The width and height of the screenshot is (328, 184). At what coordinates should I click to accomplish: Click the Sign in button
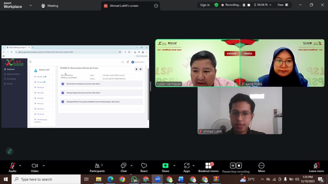coord(205,5)
